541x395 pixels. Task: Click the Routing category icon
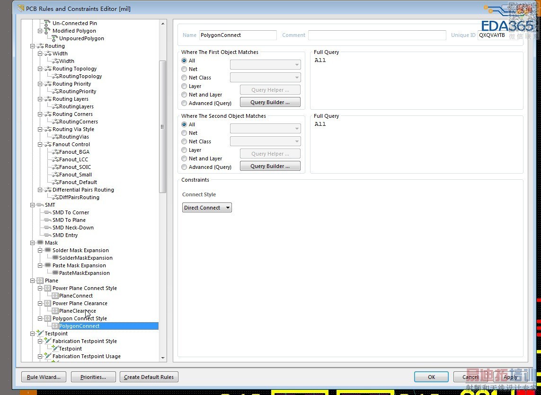tap(40, 46)
